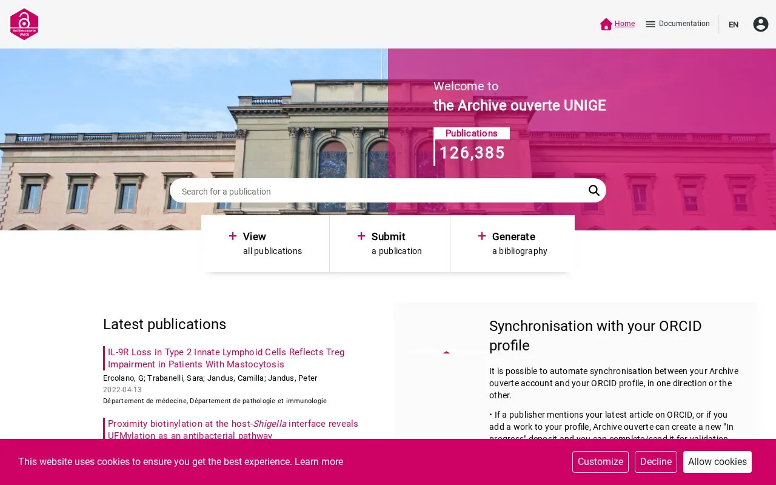Open the Documentation hamburger menu icon
Viewport: 776px width, 485px height.
tap(651, 24)
